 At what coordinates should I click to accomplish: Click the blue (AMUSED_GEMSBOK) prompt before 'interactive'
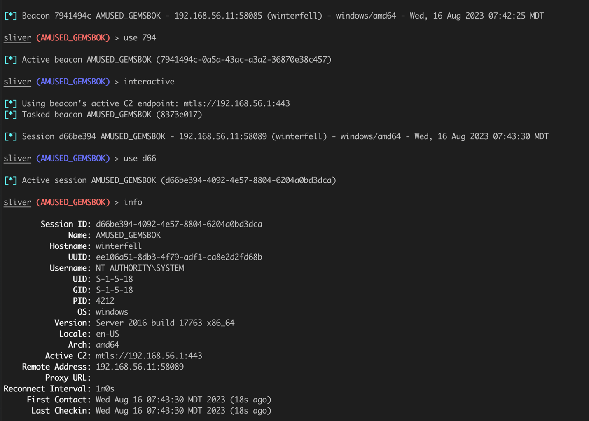[73, 82]
